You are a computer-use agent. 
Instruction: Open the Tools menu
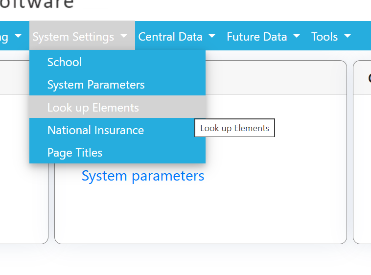325,37
